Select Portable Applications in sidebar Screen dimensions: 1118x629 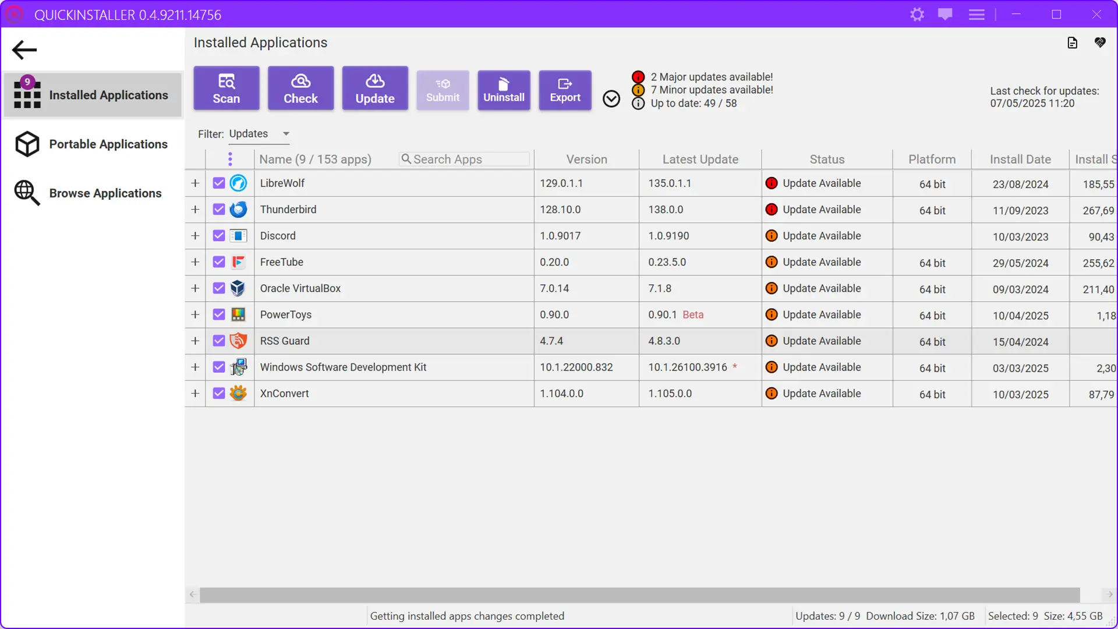pos(93,144)
